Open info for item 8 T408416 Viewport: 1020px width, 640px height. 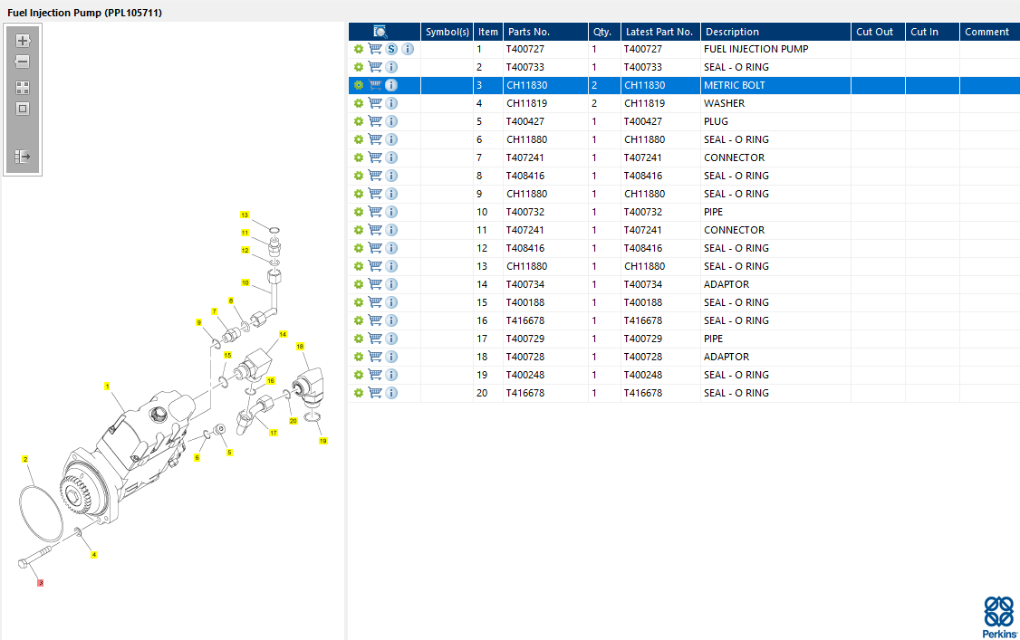391,176
